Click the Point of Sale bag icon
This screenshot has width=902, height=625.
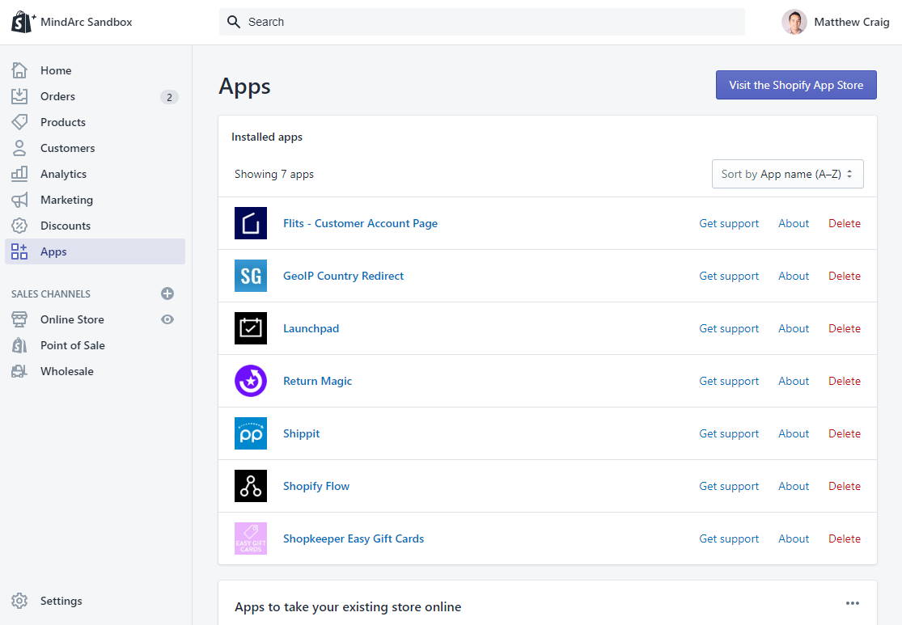click(x=19, y=345)
